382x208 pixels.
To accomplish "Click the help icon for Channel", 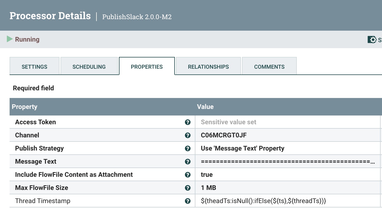I will point(188,135).
